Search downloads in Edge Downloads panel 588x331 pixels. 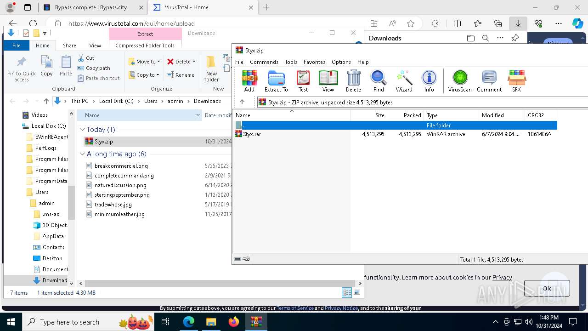(x=485, y=38)
